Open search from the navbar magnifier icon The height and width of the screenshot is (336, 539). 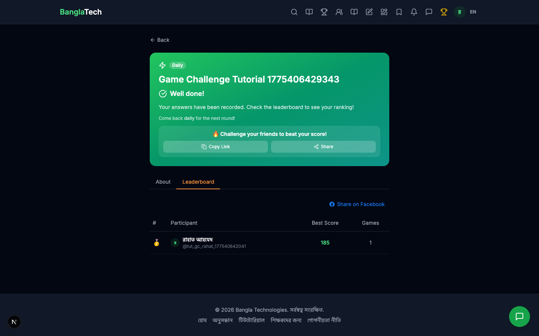click(x=294, y=12)
